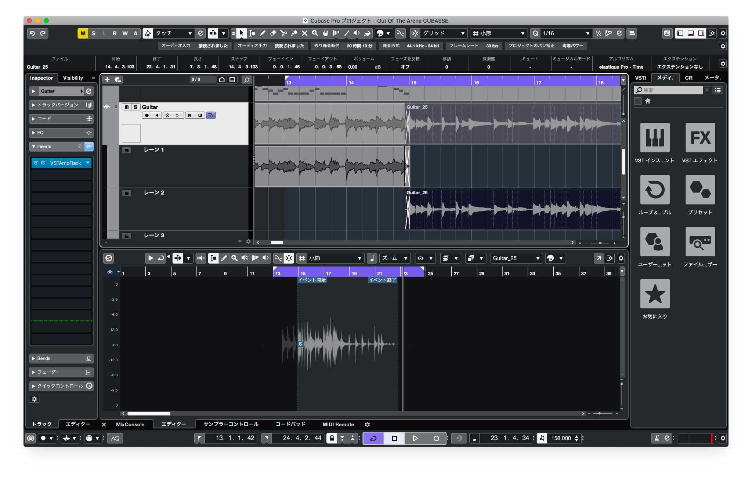Open the 小節 grid type dropdown in main toolbar

point(499,33)
